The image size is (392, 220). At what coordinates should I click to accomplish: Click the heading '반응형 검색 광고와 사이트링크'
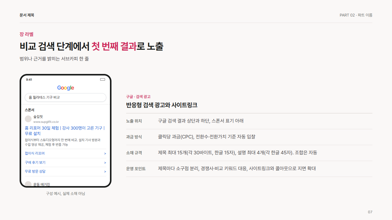(162, 105)
